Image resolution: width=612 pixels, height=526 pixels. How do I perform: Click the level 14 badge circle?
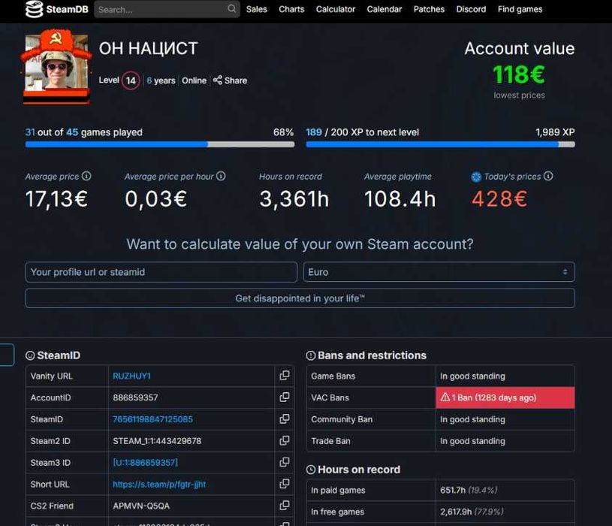pyautogui.click(x=131, y=80)
